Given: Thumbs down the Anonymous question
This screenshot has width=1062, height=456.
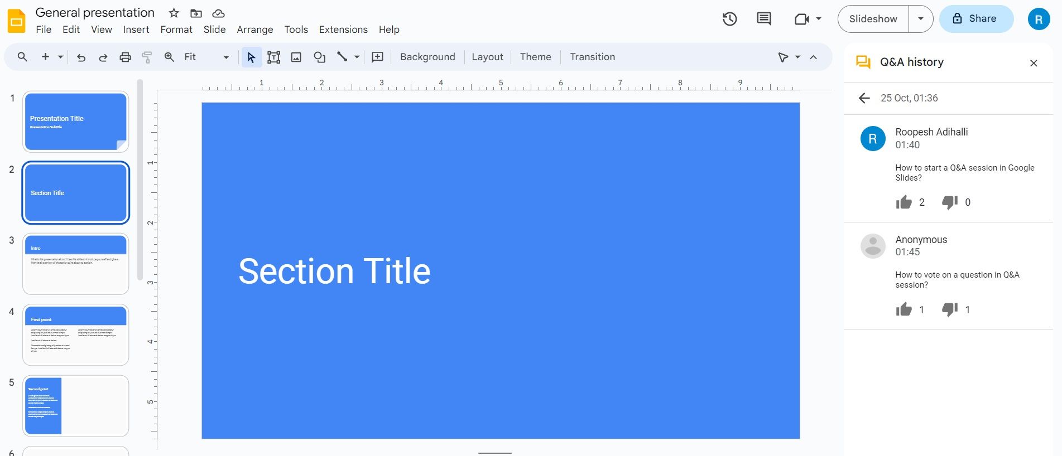Looking at the screenshot, I should (949, 309).
